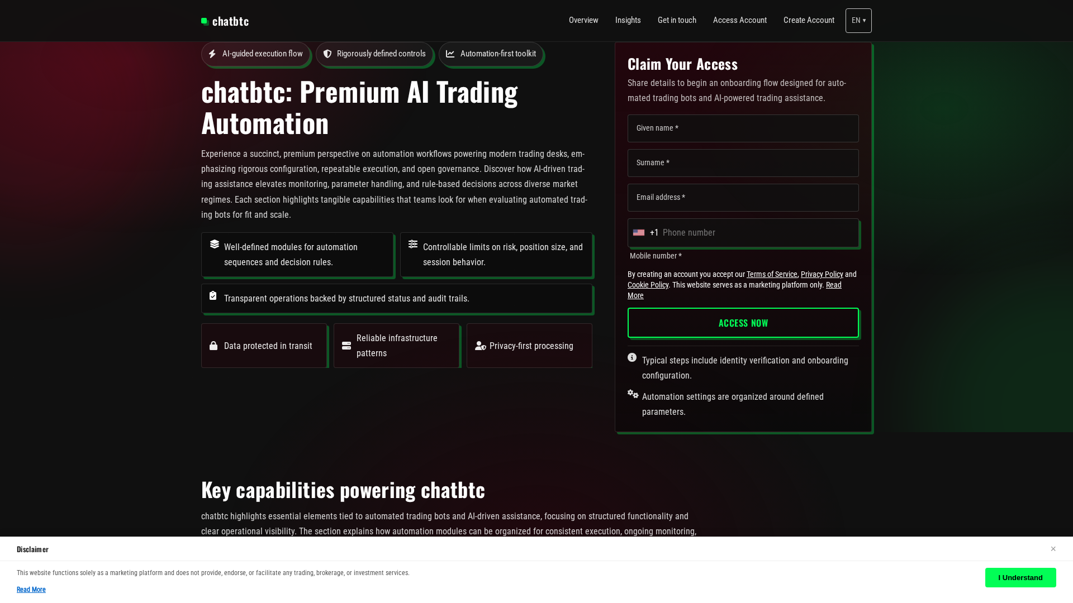Click the layers icon beside Well-defined modules
1073x603 pixels.
tap(215, 244)
